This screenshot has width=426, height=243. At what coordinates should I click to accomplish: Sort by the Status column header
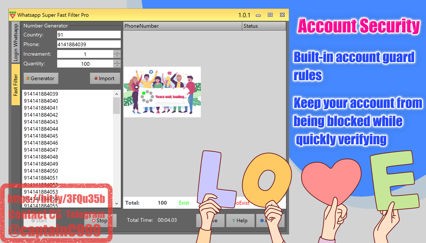(x=264, y=26)
